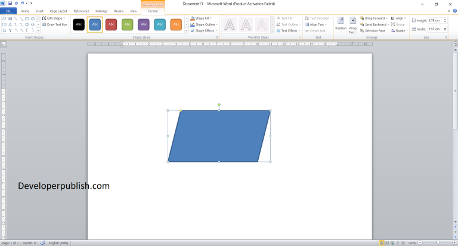Image resolution: width=458 pixels, height=246 pixels.
Task: Switch to the References tab
Action: (81, 11)
